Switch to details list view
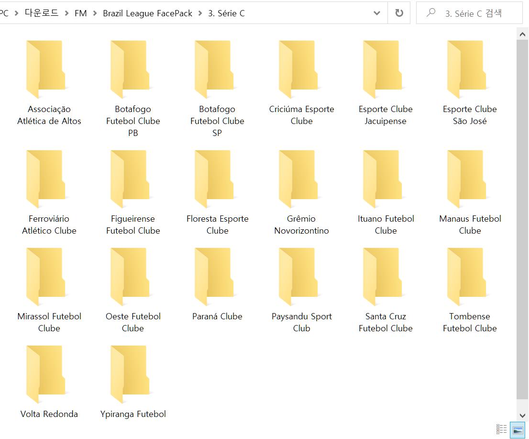The image size is (529, 439). point(502,429)
